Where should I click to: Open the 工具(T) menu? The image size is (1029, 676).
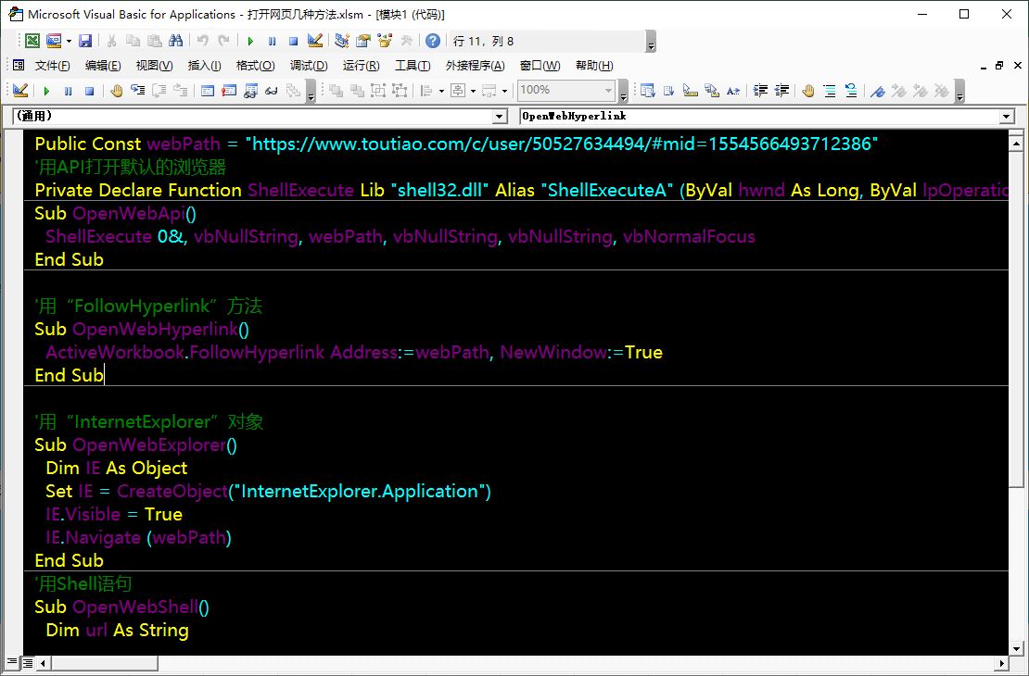pyautogui.click(x=413, y=66)
